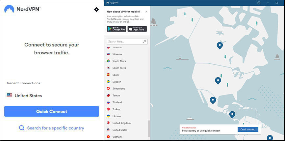This screenshot has height=141, width=285.
Task: Open desktop app settings gear in the title bar
Action: 259,3
